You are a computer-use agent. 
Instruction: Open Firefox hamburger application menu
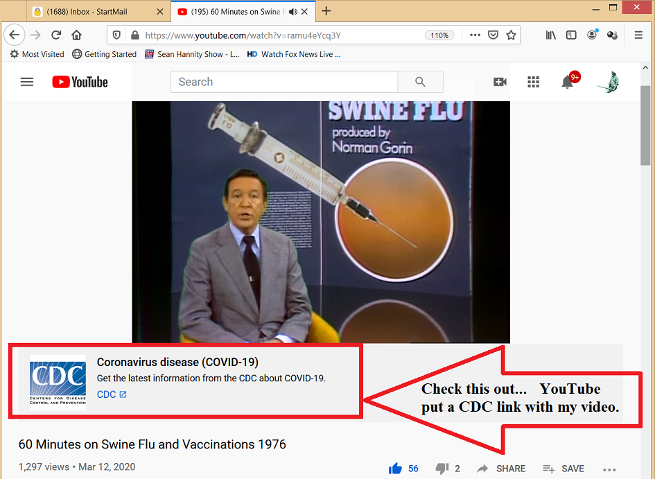[x=638, y=35]
